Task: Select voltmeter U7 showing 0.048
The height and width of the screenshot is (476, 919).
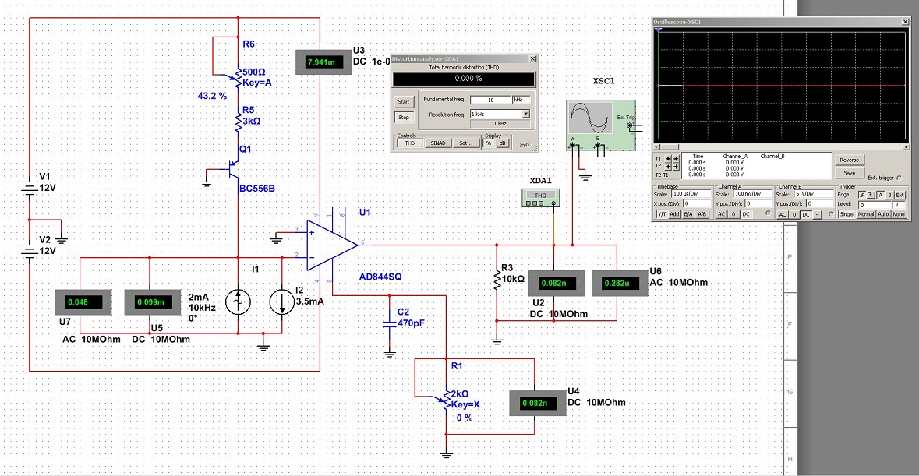Action: coord(83,302)
